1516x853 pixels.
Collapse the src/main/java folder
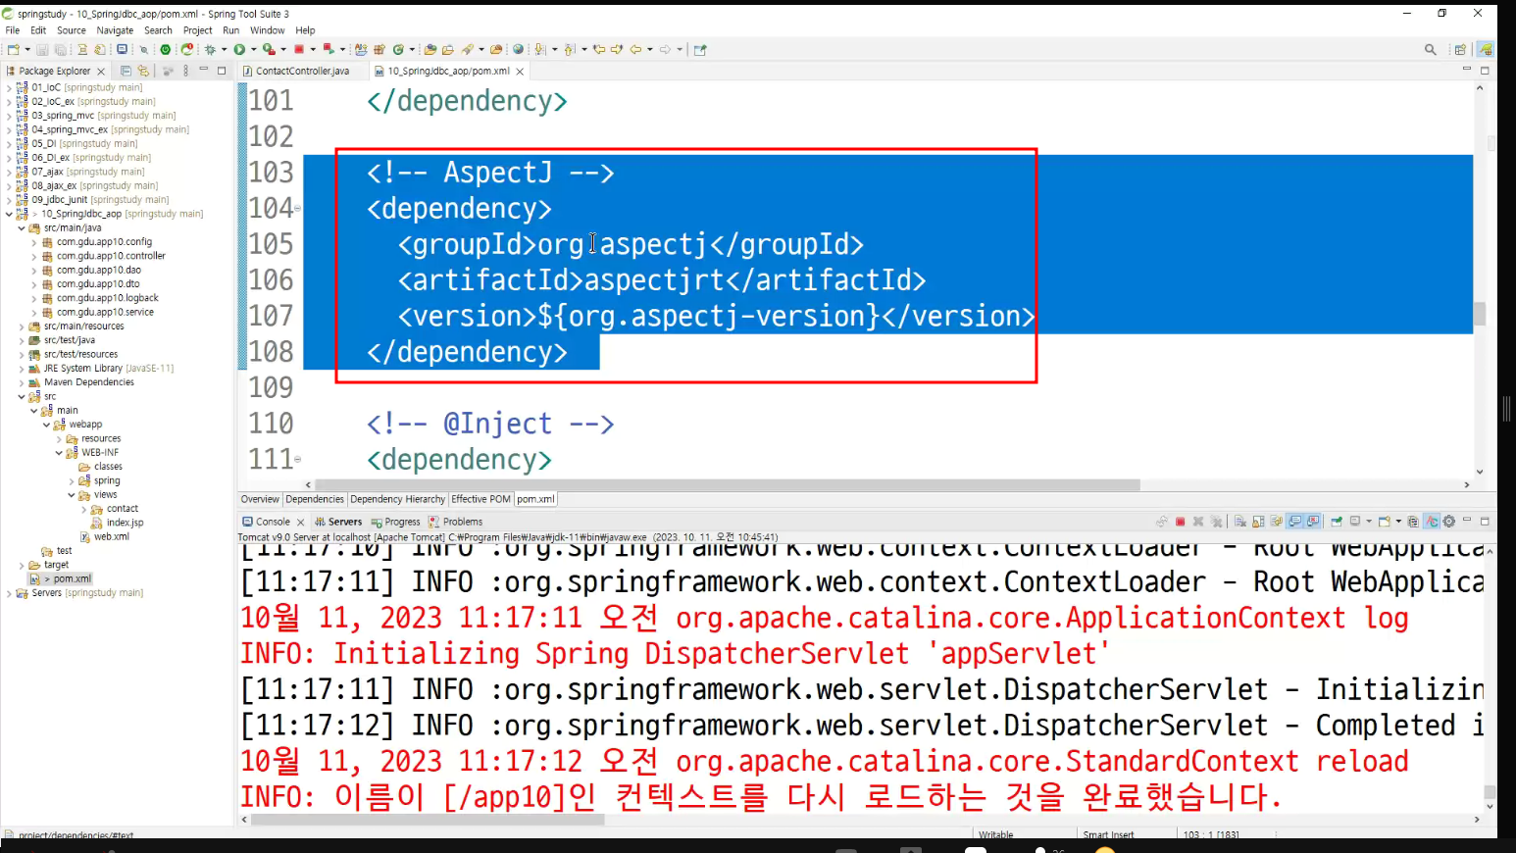tap(22, 227)
